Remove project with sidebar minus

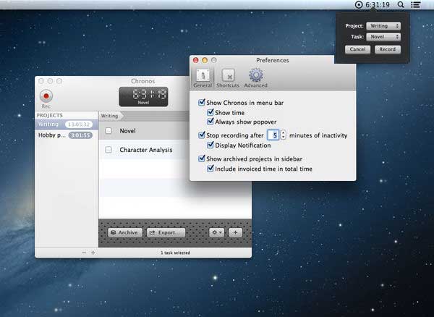tap(84, 253)
